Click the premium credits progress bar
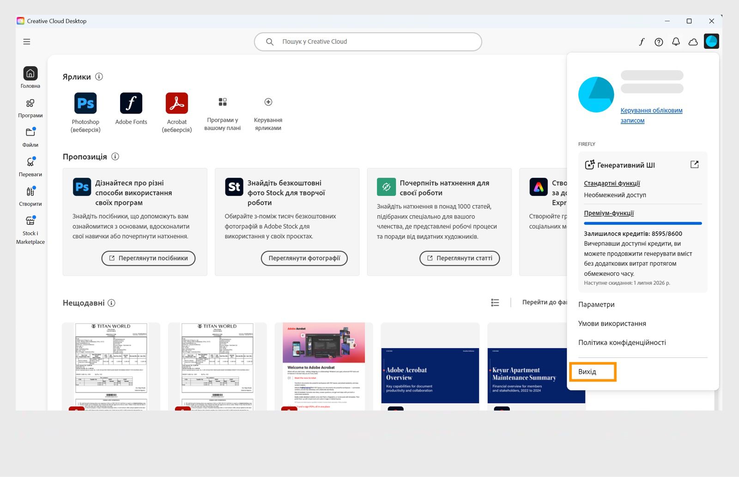This screenshot has width=739, height=477. click(x=643, y=223)
